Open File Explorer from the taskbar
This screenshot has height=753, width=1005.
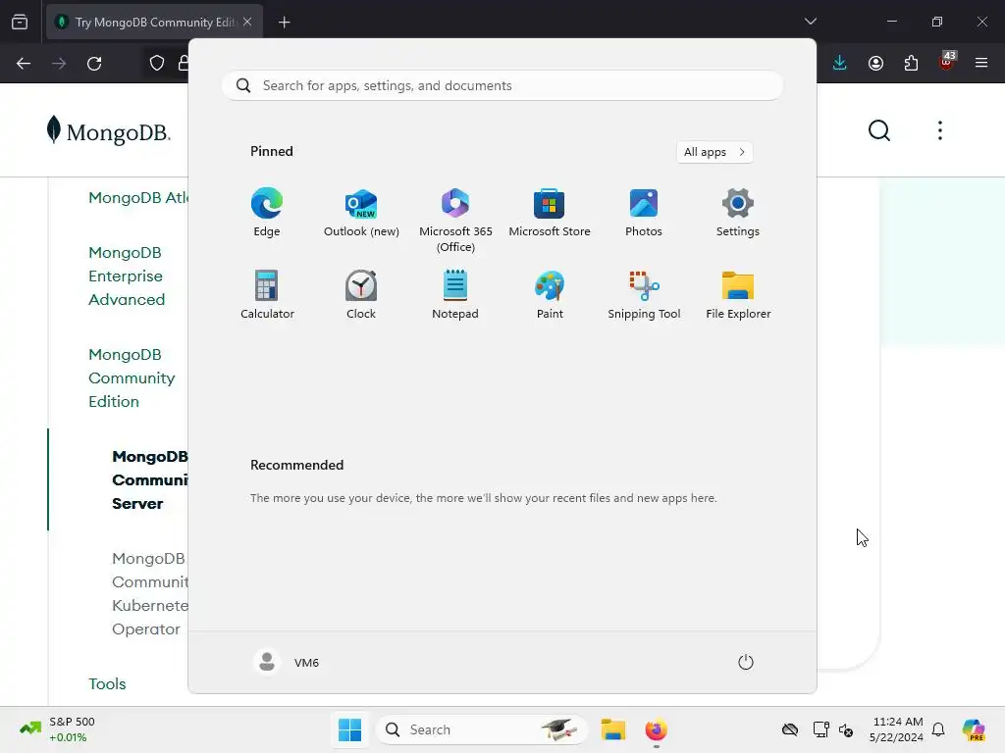coord(612,729)
